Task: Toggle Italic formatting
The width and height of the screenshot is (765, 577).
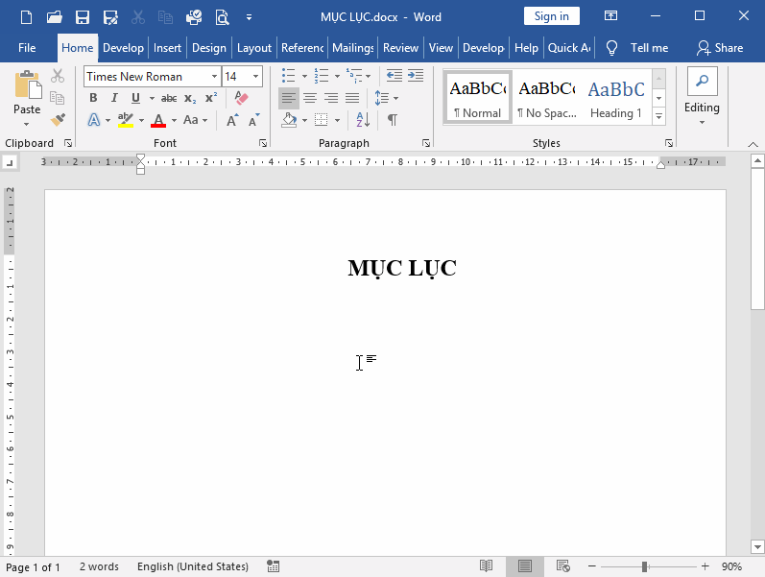Action: (114, 98)
